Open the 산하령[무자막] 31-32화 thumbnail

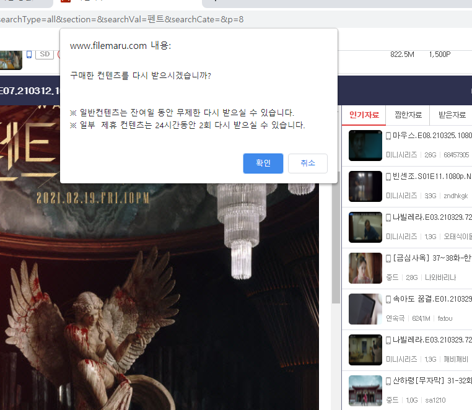[365, 391]
